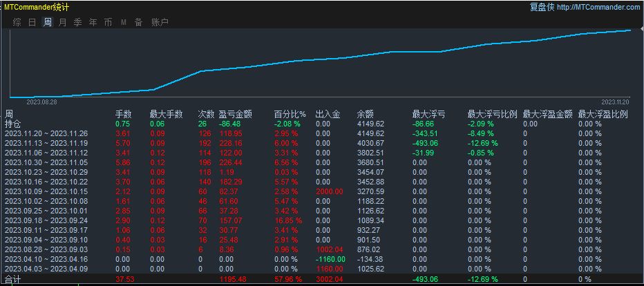Select the 2023.11.20 ~ 2023.11.26 week row
Viewport: 644px width, 286px height.
(322, 133)
